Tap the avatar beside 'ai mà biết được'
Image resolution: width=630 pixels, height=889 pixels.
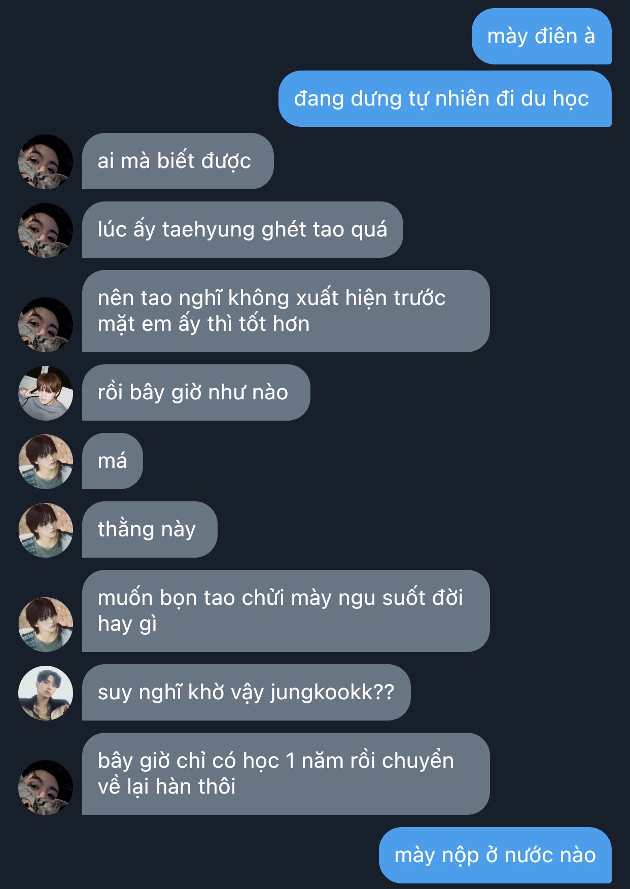46,162
